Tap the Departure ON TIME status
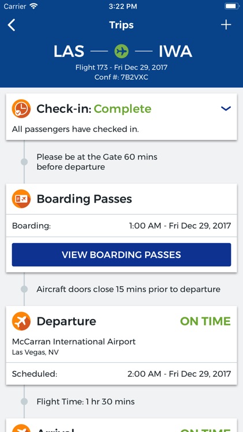The width and height of the screenshot is (243, 432). pos(205,321)
